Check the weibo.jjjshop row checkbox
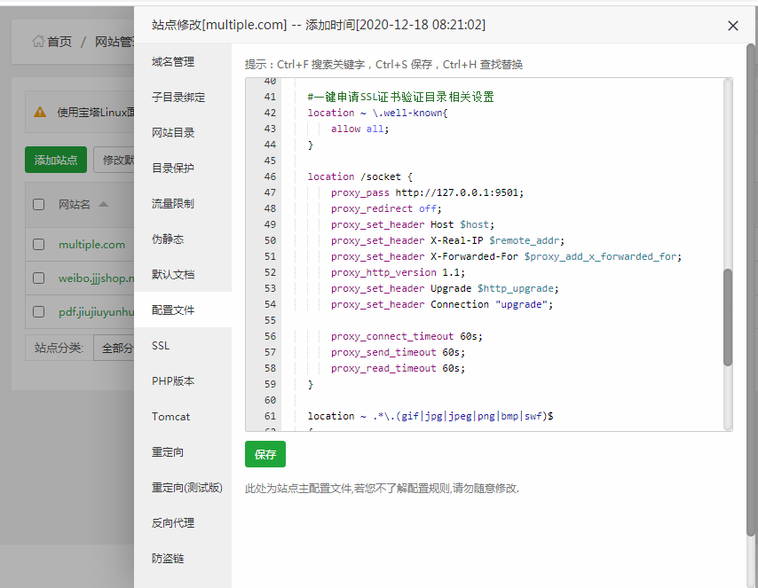Viewport: 758px width, 588px height. [x=39, y=278]
